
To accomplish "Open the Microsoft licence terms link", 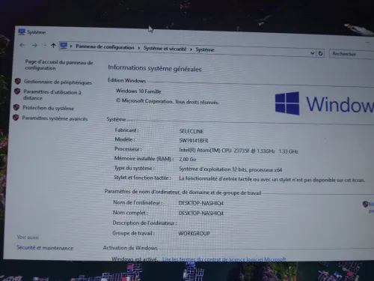I will click(224, 259).
